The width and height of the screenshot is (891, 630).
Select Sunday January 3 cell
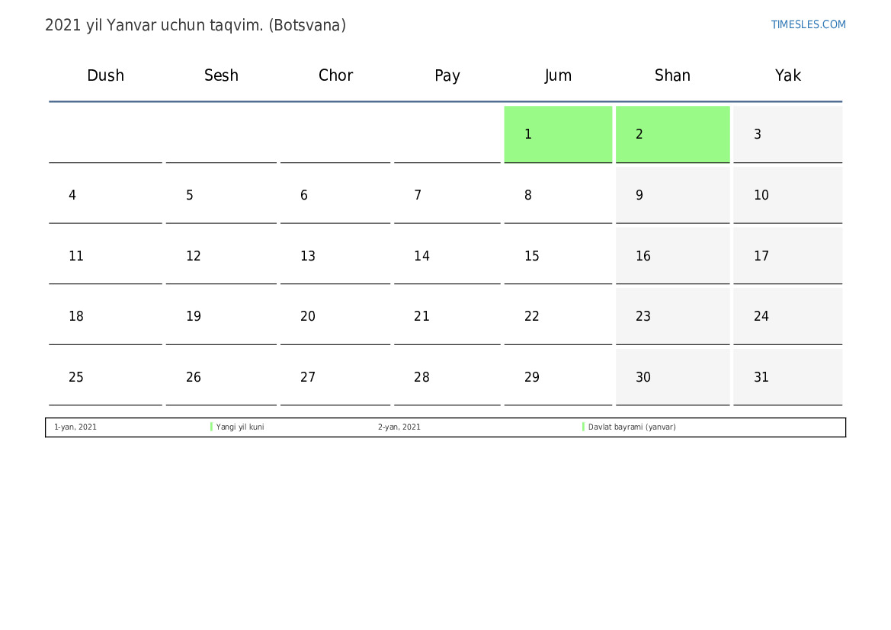(x=787, y=134)
